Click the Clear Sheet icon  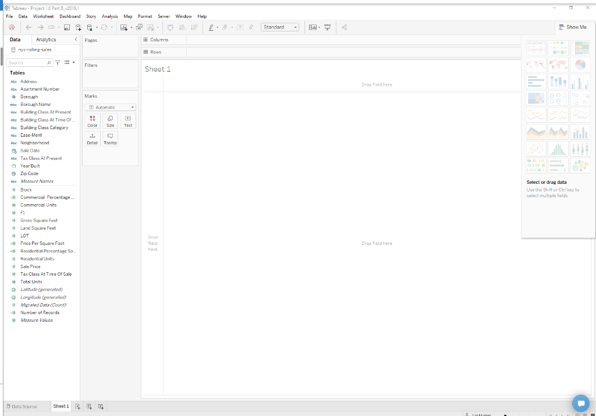pyautogui.click(x=151, y=27)
